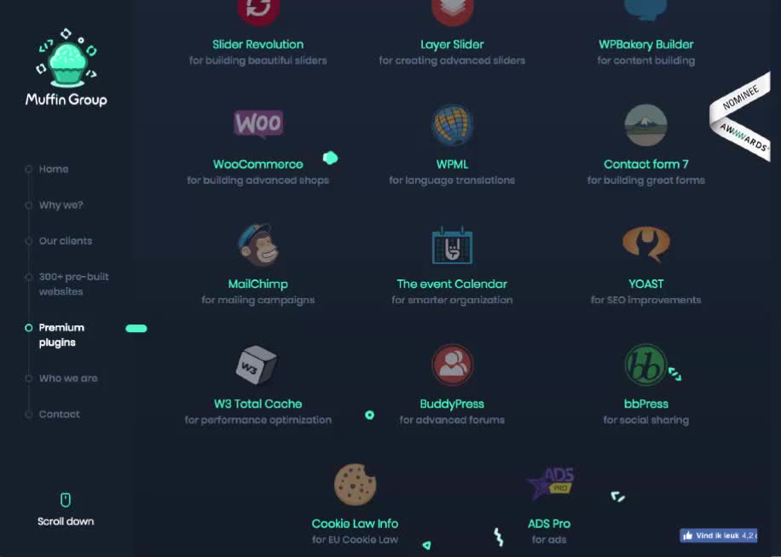This screenshot has width=781, height=557.
Task: Open The event Calendar title link
Action: pyautogui.click(x=452, y=284)
